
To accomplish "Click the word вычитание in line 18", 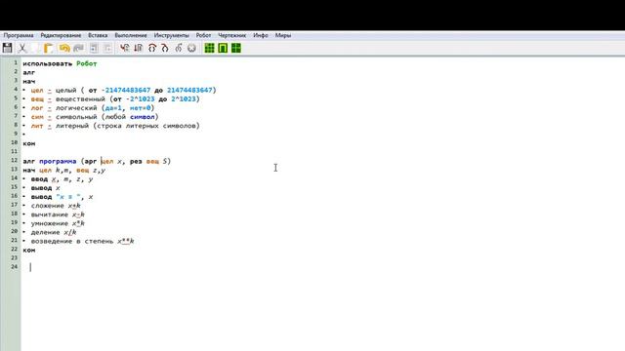I will [x=50, y=214].
